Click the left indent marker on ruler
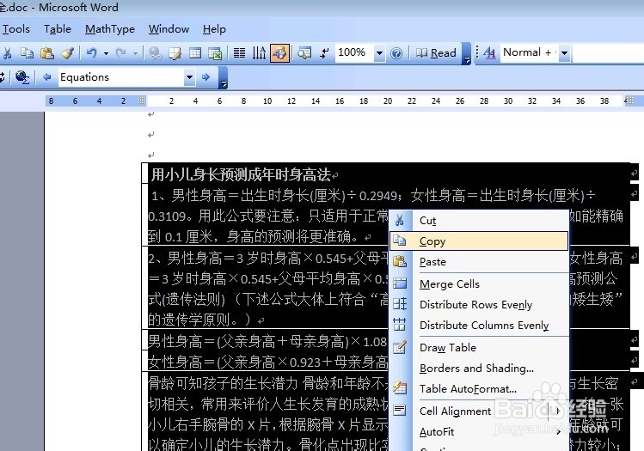Image resolution: width=644 pixels, height=451 pixels. click(x=142, y=101)
